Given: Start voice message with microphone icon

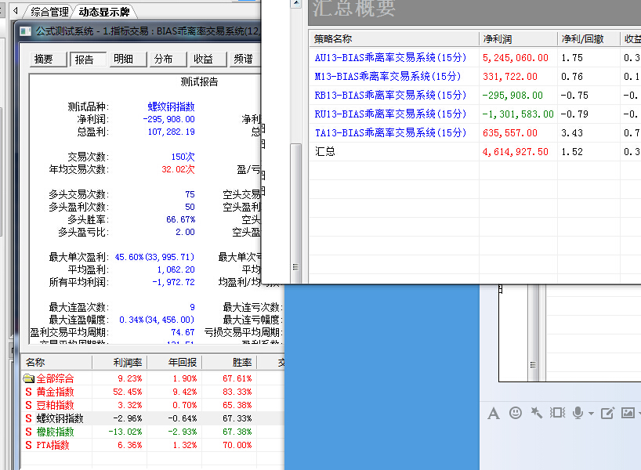Looking at the screenshot, I should pyautogui.click(x=578, y=413).
